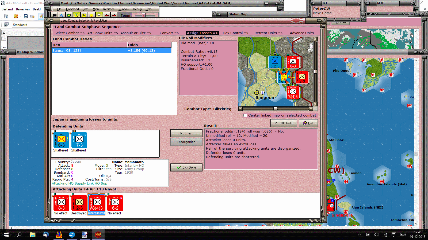The width and height of the screenshot is (428, 240).
Task: Click the clock and date in system tray
Action: (418, 235)
